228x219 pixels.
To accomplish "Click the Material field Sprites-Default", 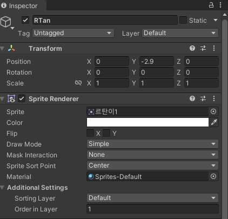I will pos(147,176).
